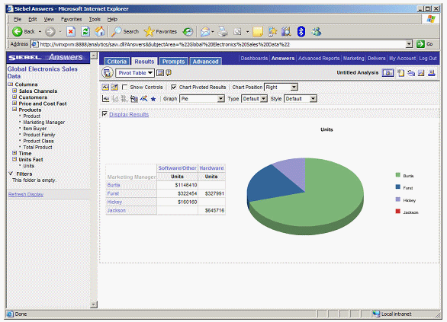The image size is (447, 322).
Task: Click the red Jackson legend swatch
Action: coord(398,212)
